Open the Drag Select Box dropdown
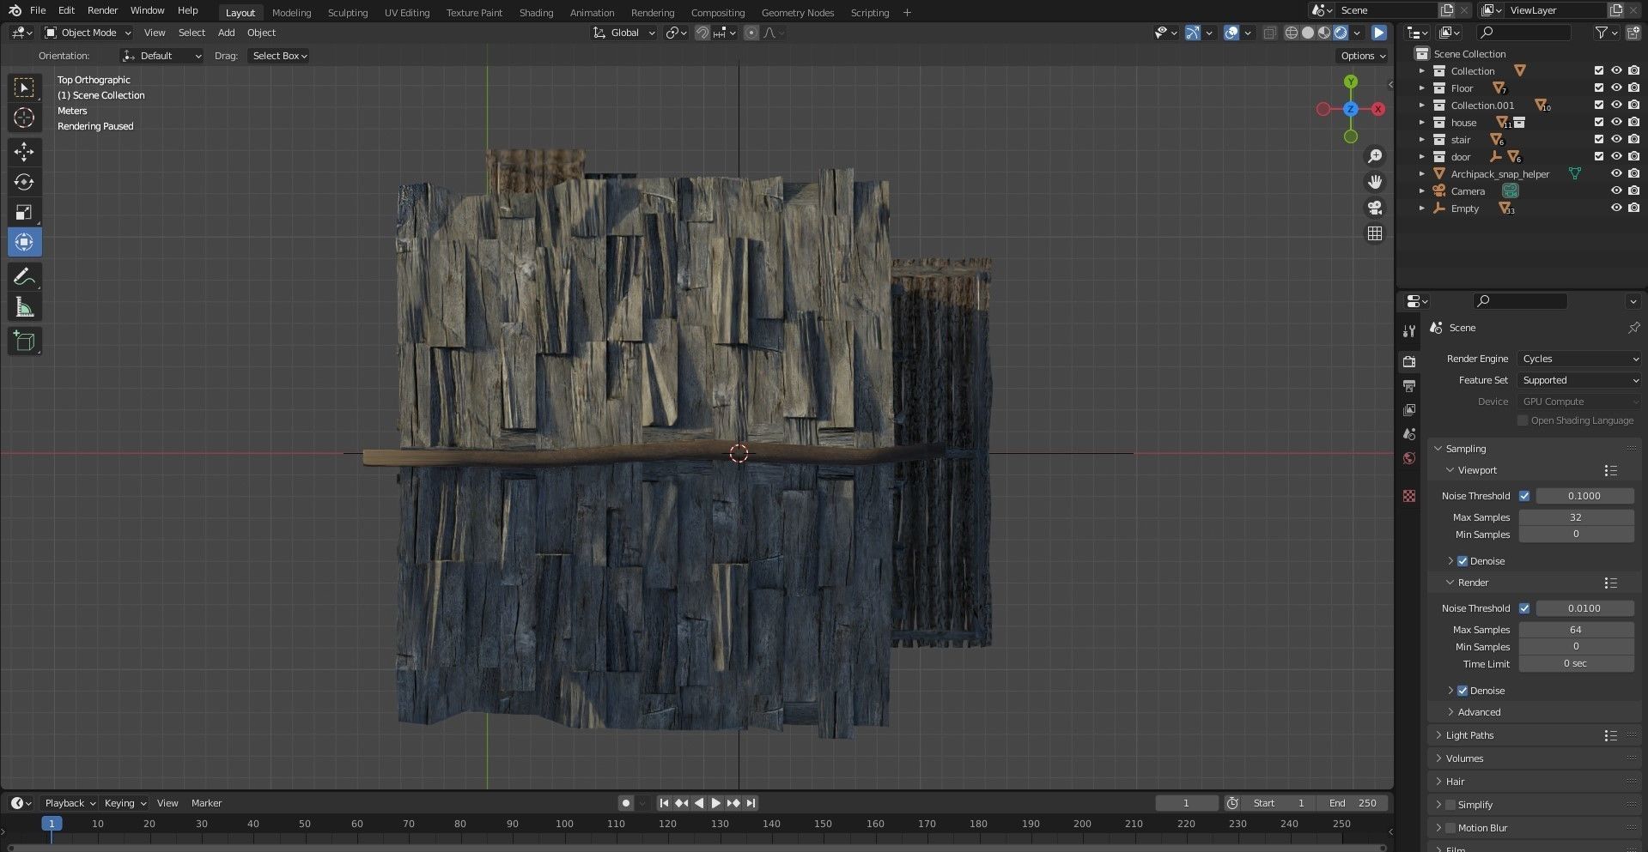 tap(279, 56)
